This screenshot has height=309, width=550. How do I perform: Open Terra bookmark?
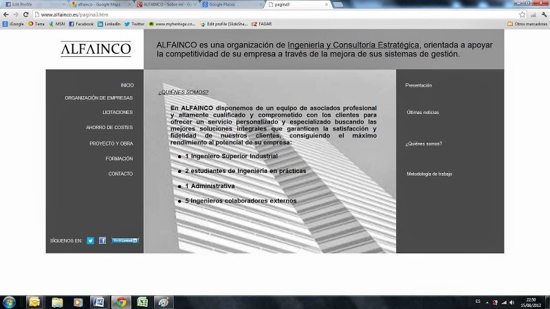(36, 24)
